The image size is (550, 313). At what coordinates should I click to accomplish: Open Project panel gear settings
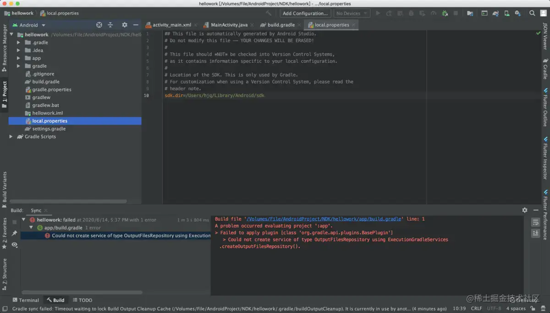124,25
